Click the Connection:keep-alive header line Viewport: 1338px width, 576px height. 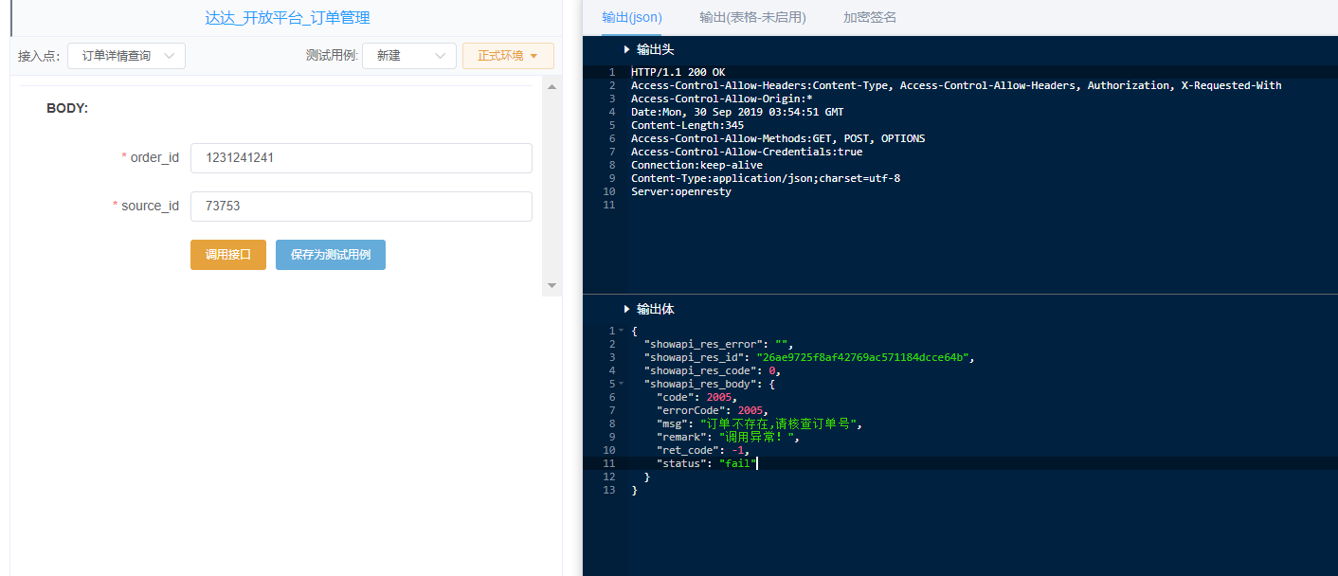click(696, 165)
